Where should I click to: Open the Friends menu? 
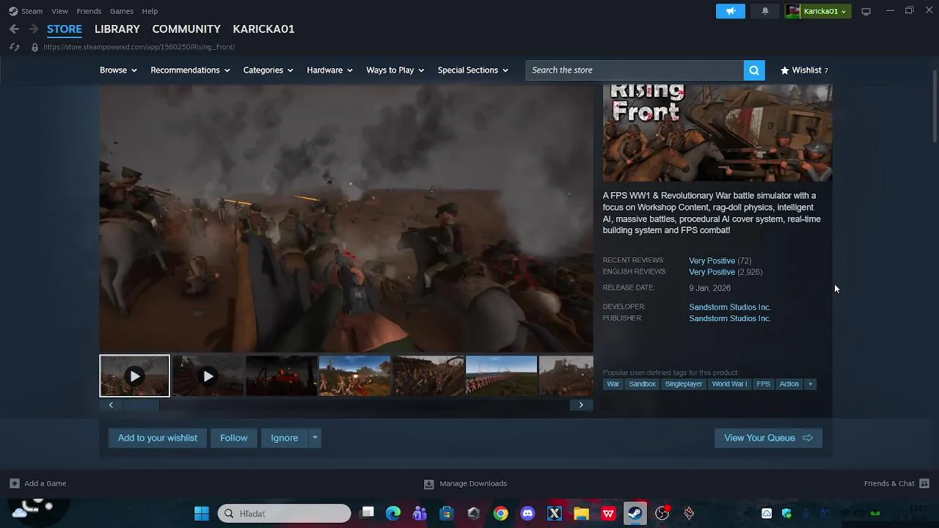click(89, 11)
